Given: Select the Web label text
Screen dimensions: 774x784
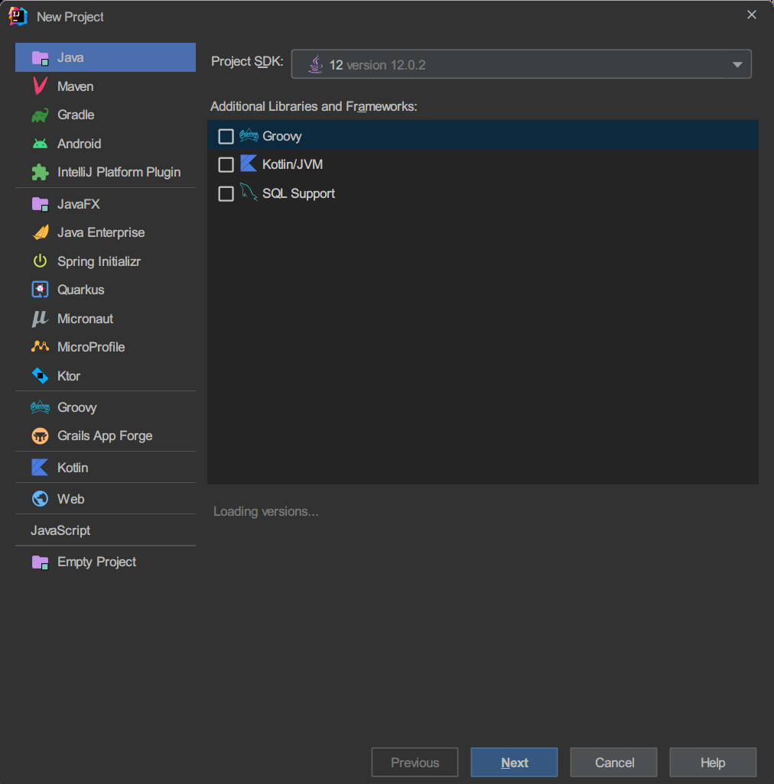Looking at the screenshot, I should pyautogui.click(x=70, y=499).
